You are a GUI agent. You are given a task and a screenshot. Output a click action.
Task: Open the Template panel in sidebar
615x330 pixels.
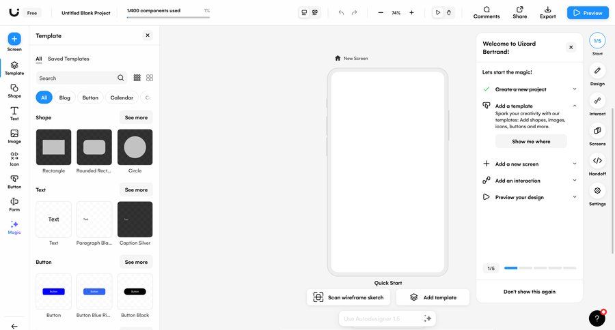pyautogui.click(x=14, y=68)
